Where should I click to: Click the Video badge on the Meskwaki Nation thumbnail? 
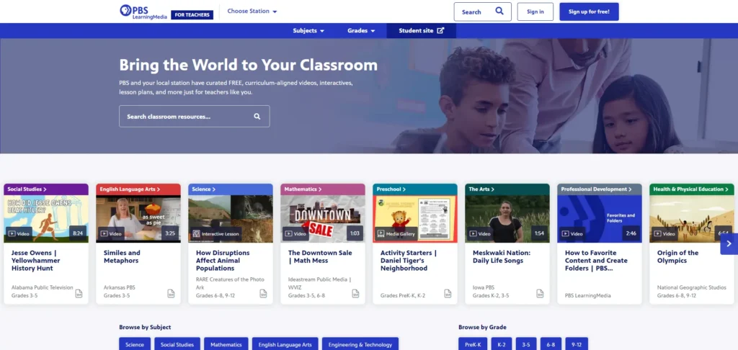point(481,234)
